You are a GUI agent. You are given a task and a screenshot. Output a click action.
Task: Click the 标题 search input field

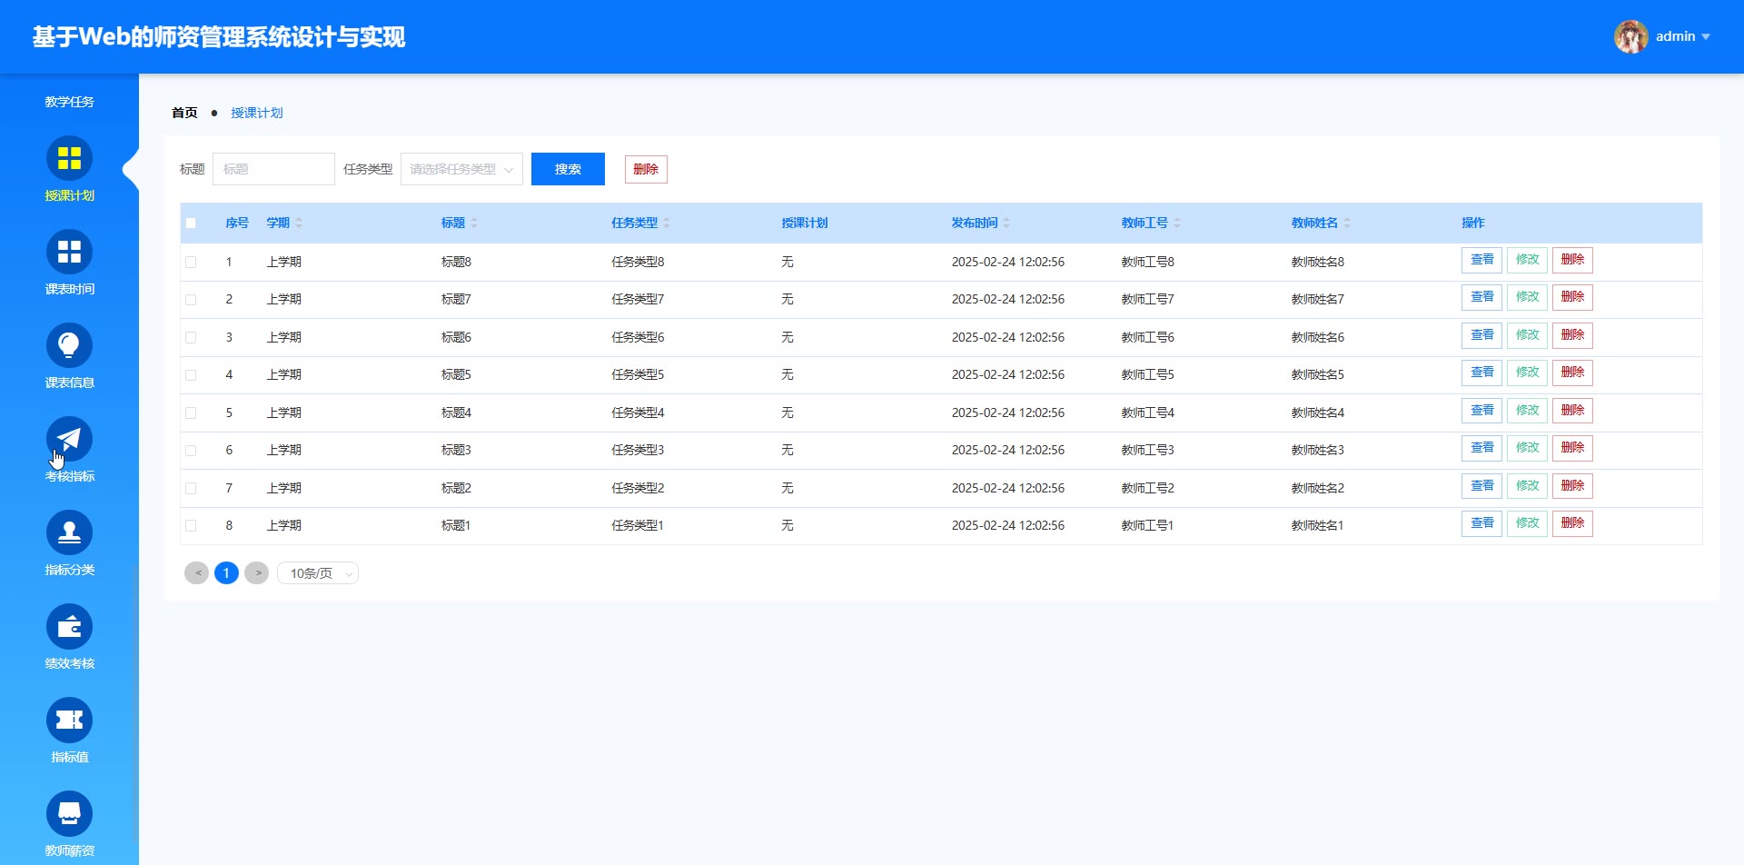(273, 170)
